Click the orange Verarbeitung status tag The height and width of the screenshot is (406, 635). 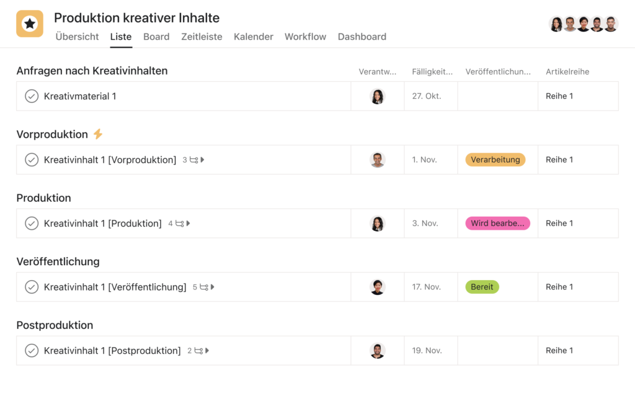[x=495, y=160]
